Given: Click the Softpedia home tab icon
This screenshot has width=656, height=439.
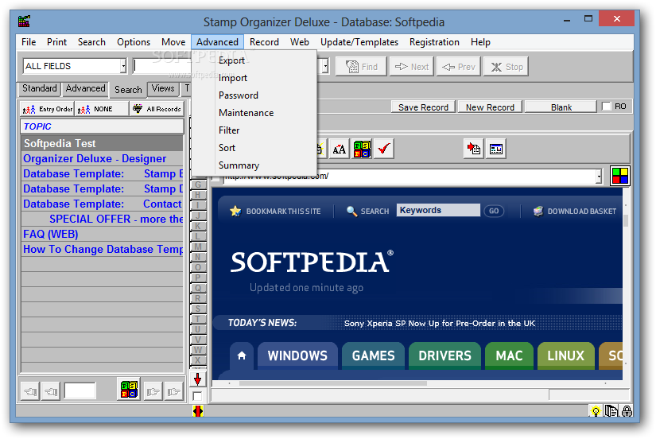Looking at the screenshot, I should point(242,355).
